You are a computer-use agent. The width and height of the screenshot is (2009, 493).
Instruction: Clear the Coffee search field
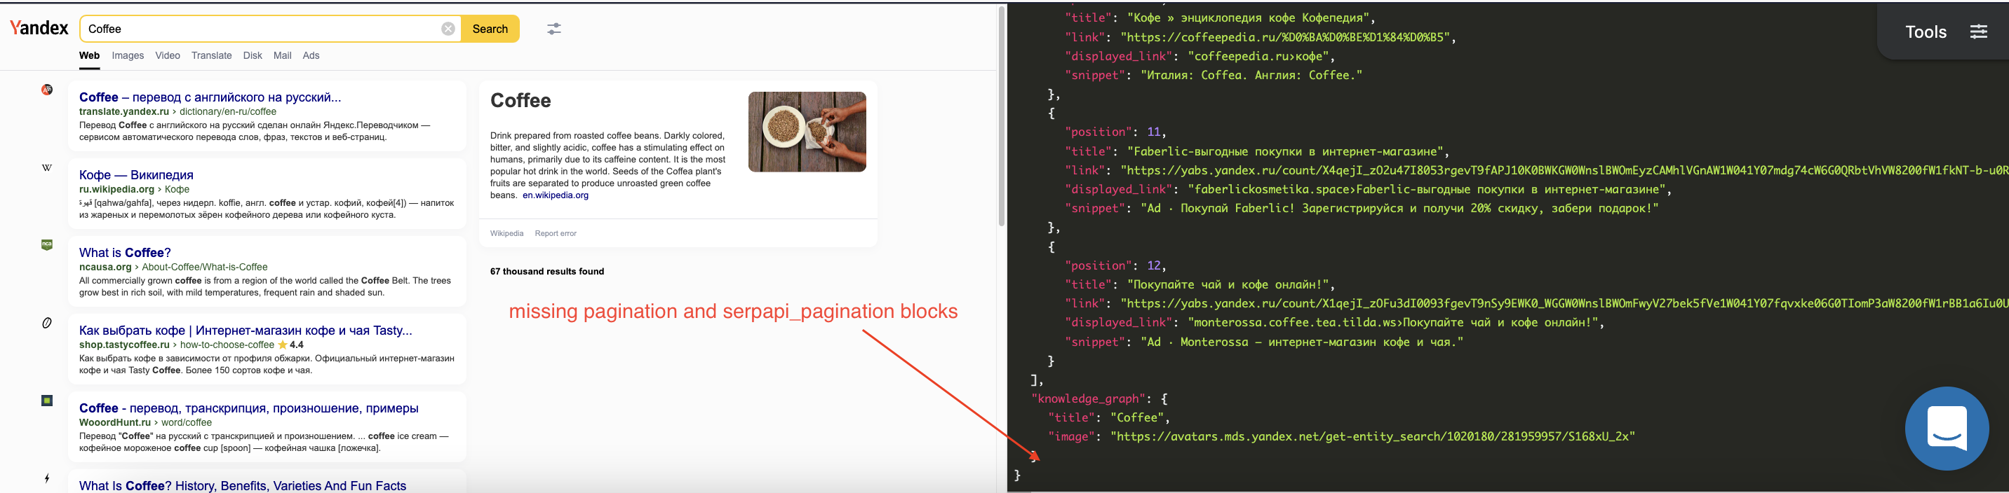[448, 29]
